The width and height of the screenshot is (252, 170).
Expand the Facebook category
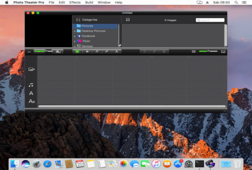(x=75, y=36)
